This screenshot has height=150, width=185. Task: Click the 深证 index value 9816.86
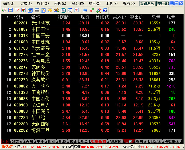tap(87, 147)
